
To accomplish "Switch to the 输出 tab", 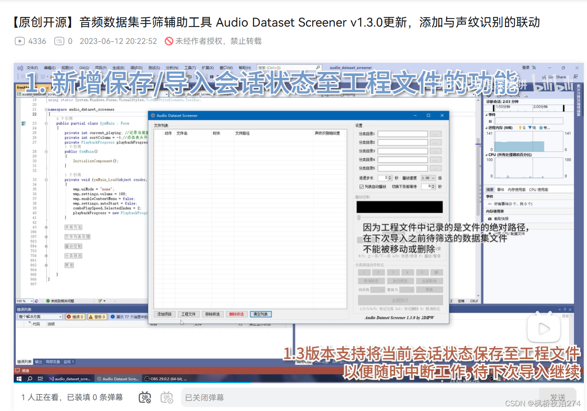I will click(38, 362).
